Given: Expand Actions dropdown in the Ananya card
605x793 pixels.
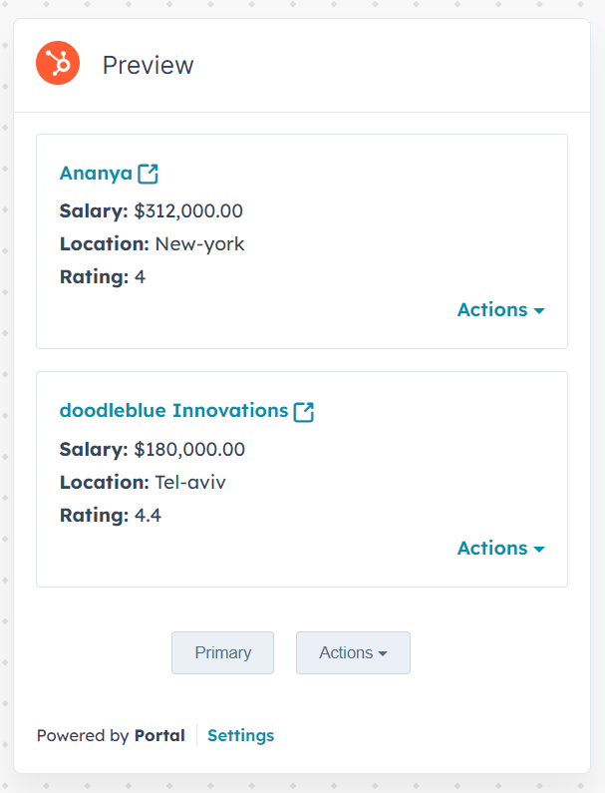Looking at the screenshot, I should pos(500,310).
